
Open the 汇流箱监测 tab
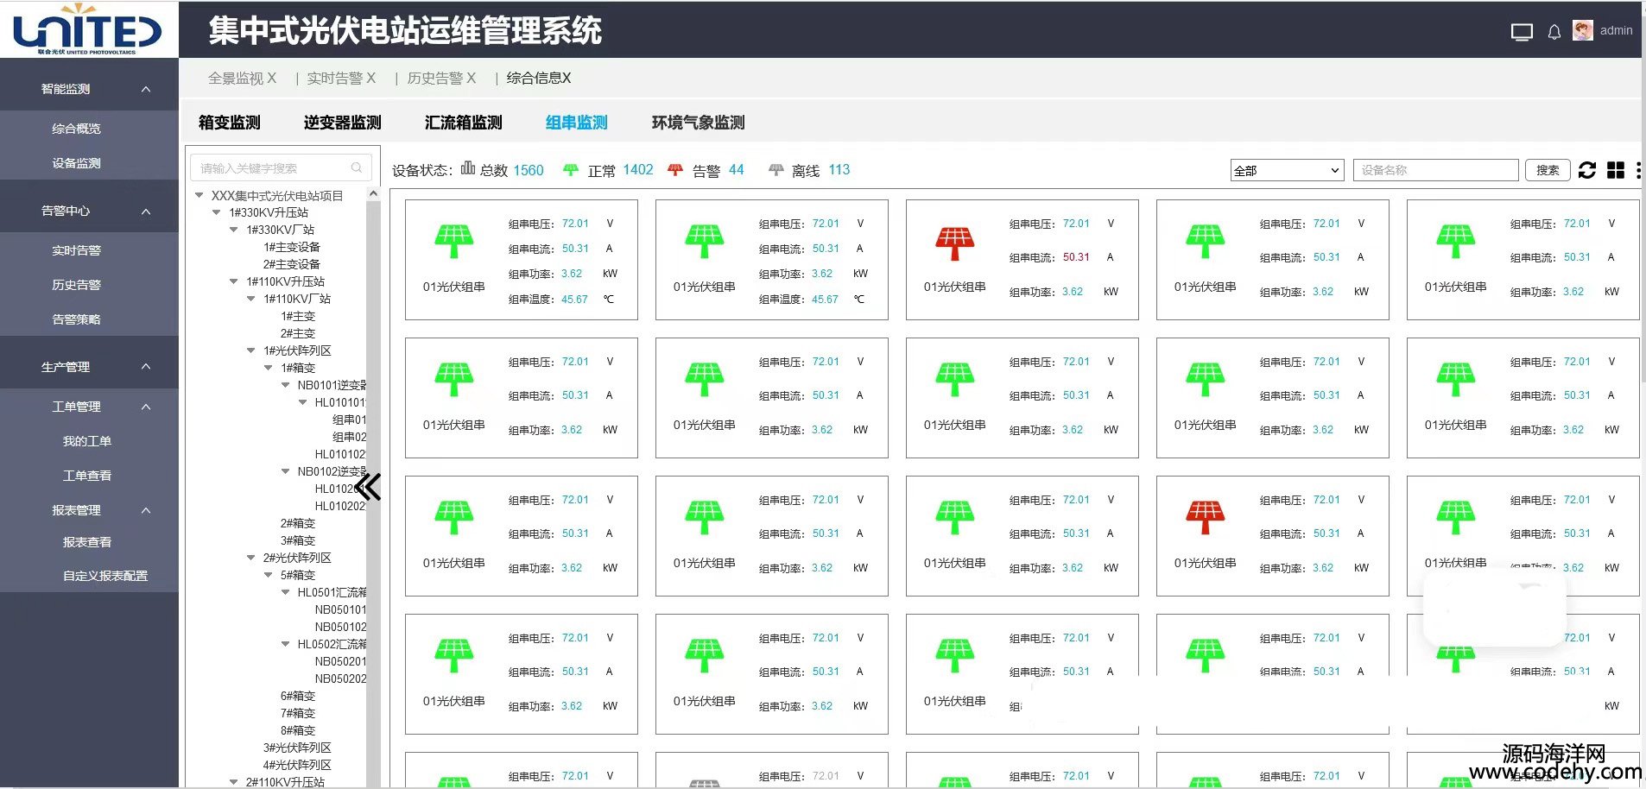tap(464, 123)
